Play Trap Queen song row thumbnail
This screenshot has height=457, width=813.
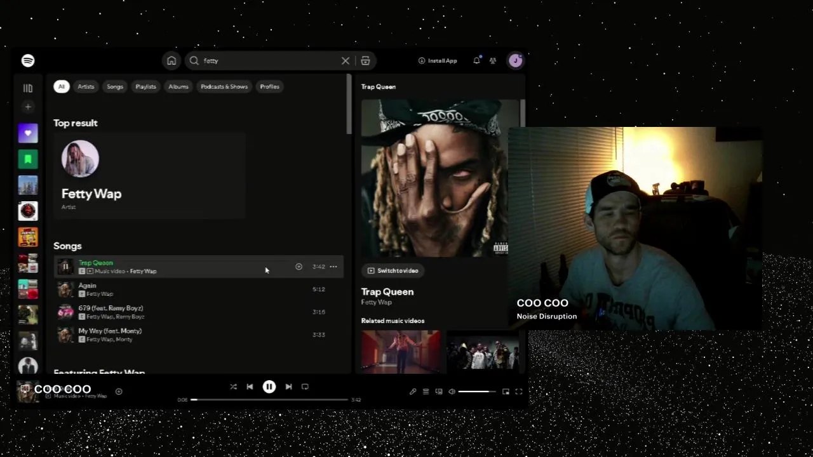65,267
